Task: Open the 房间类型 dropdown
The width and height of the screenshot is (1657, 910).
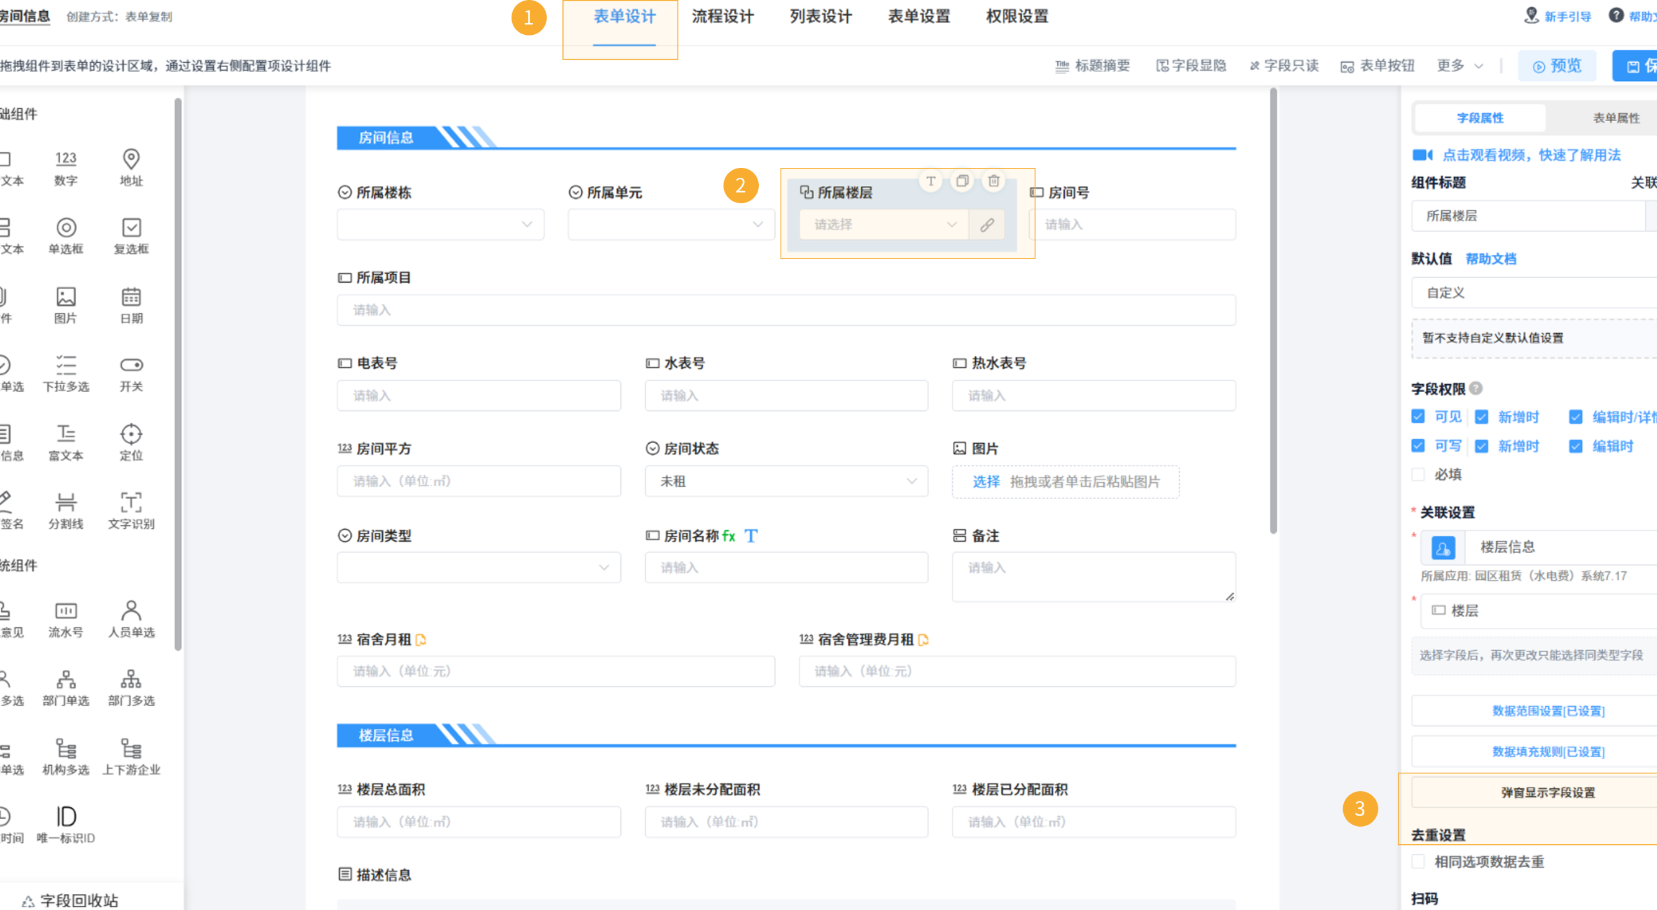Action: pos(479,568)
